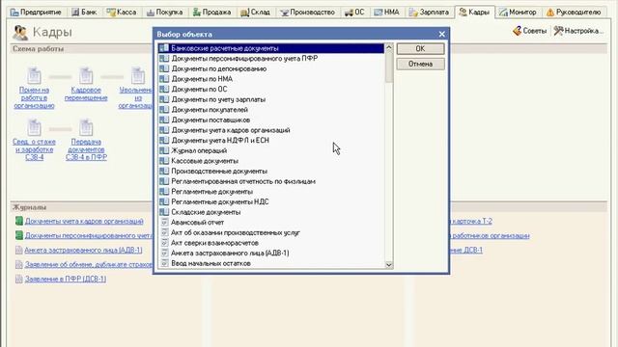Select 'Документы учета НДФЛ и ЕСН' row
This screenshot has width=618, height=347.
(271, 140)
